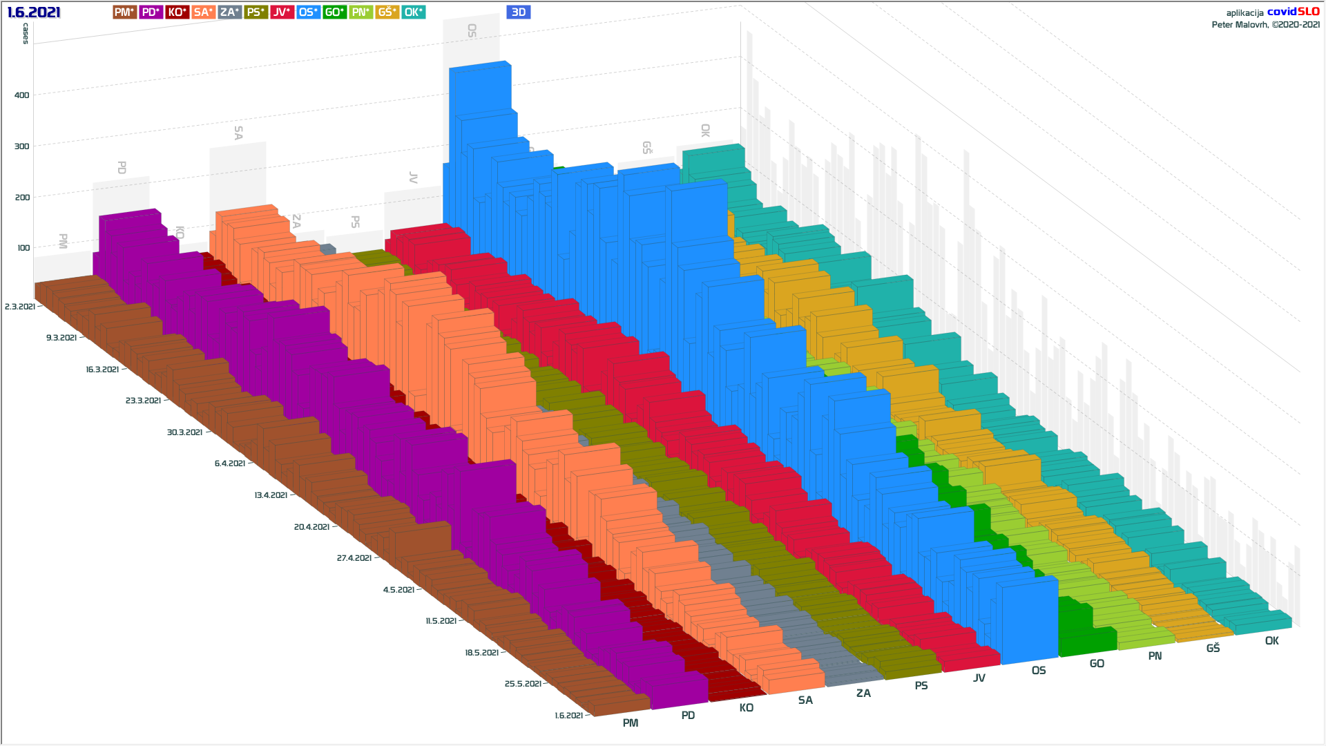Hide the PS* olive series

coord(256,12)
